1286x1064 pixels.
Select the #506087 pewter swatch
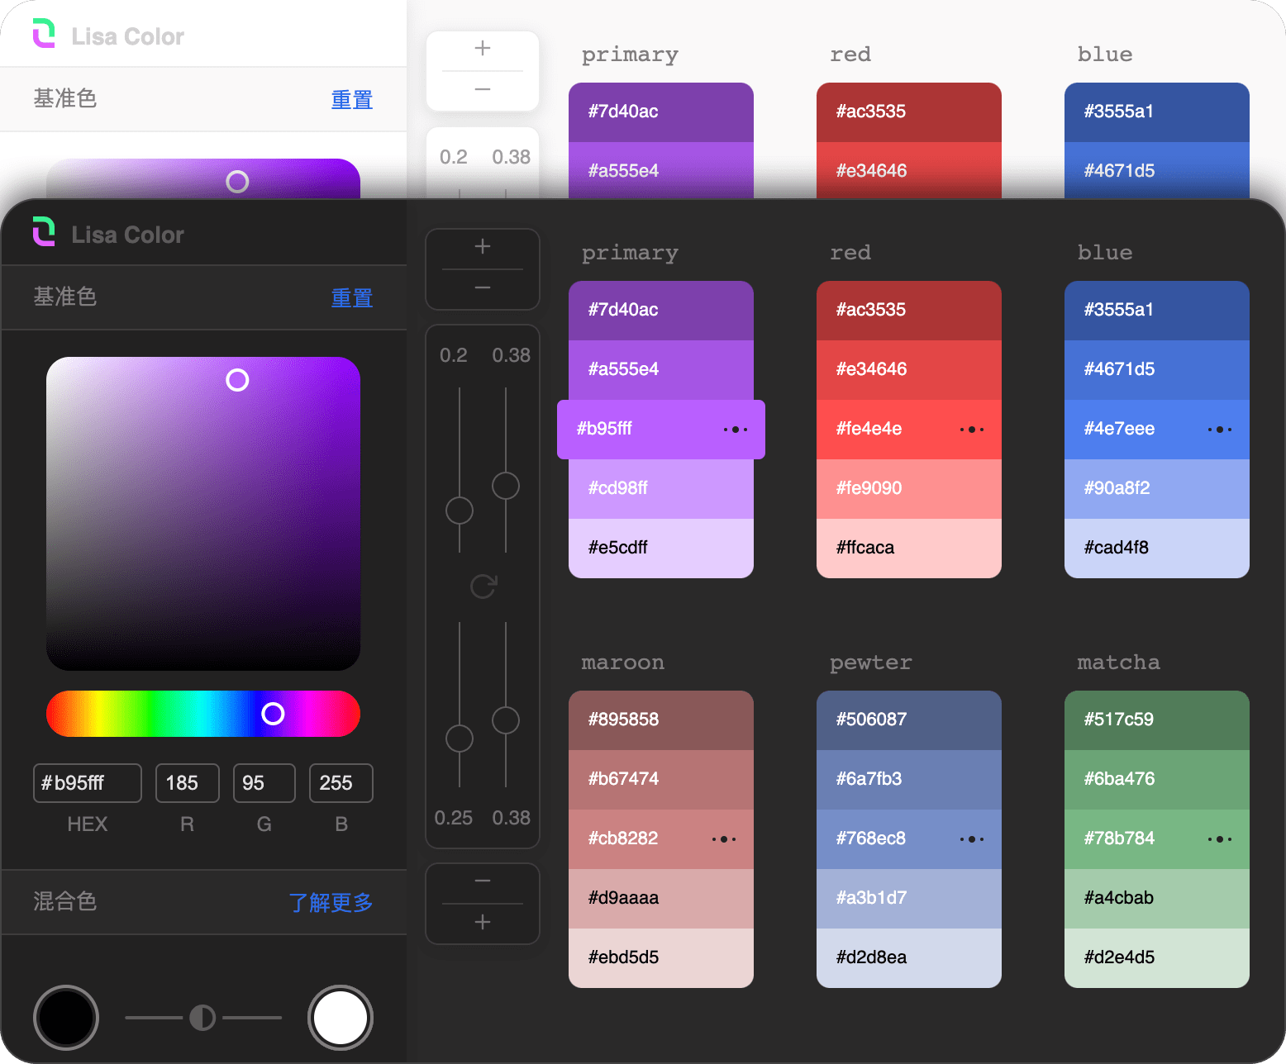coord(909,720)
